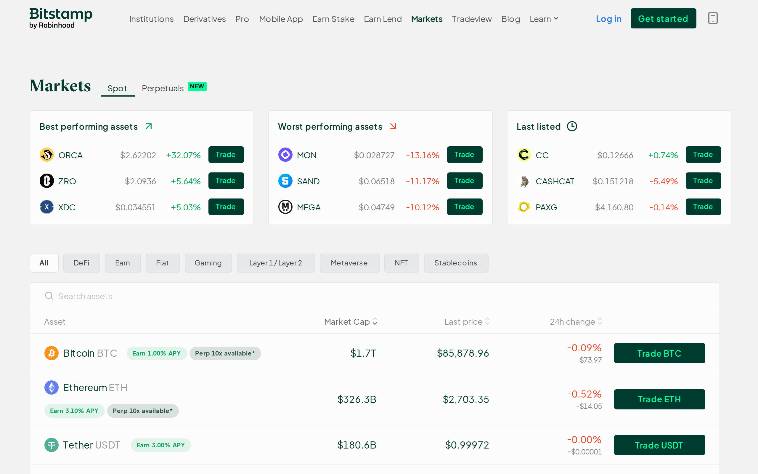Click the best performing up-arrow icon
This screenshot has height=474, width=758.
[x=149, y=126]
